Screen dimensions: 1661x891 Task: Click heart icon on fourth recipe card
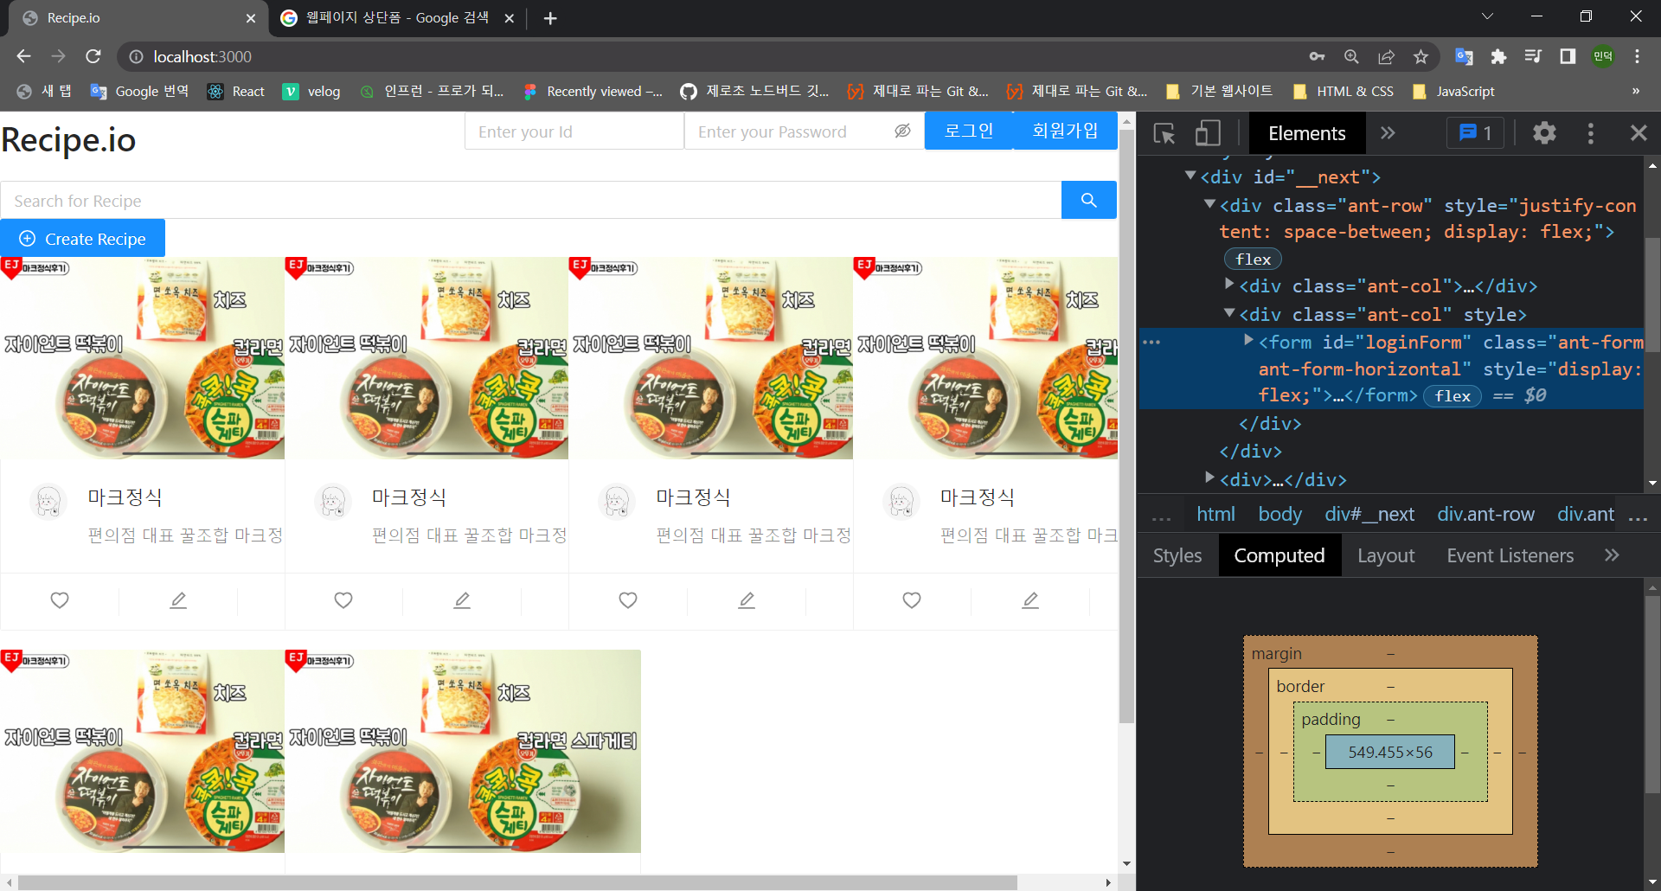click(x=912, y=600)
